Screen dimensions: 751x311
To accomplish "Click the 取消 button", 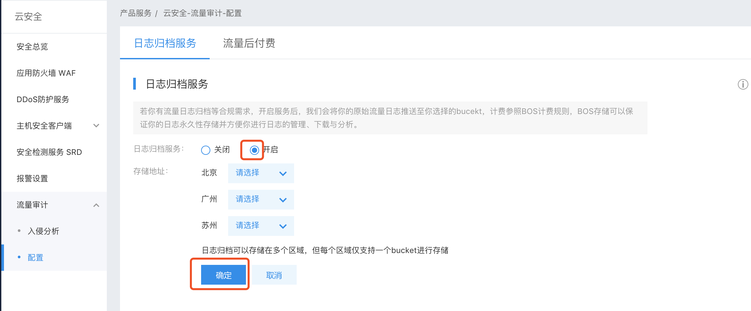I will tap(274, 275).
